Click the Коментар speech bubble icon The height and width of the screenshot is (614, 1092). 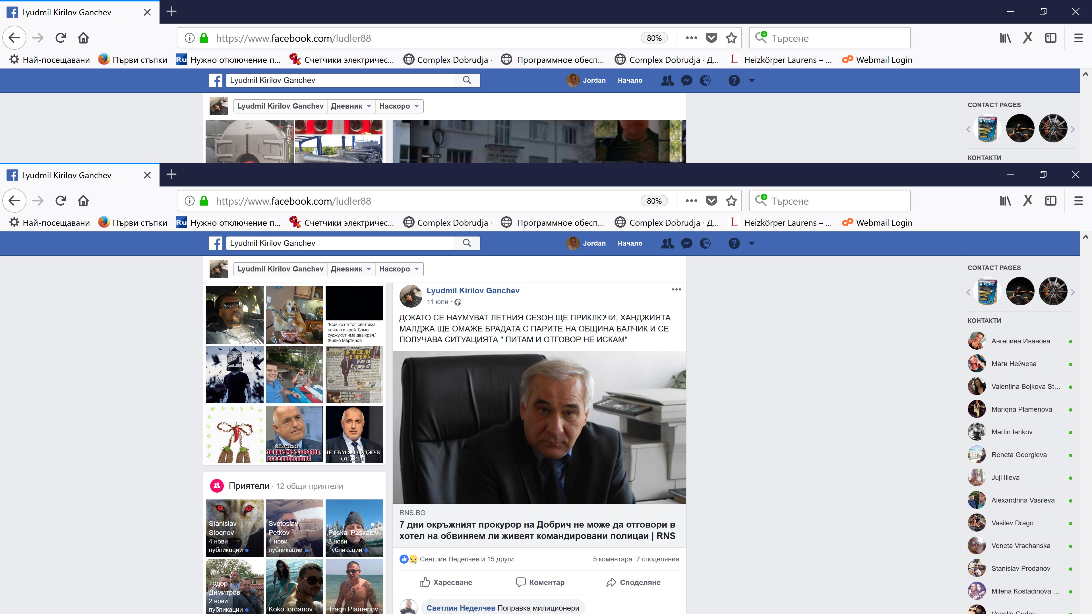pyautogui.click(x=521, y=582)
